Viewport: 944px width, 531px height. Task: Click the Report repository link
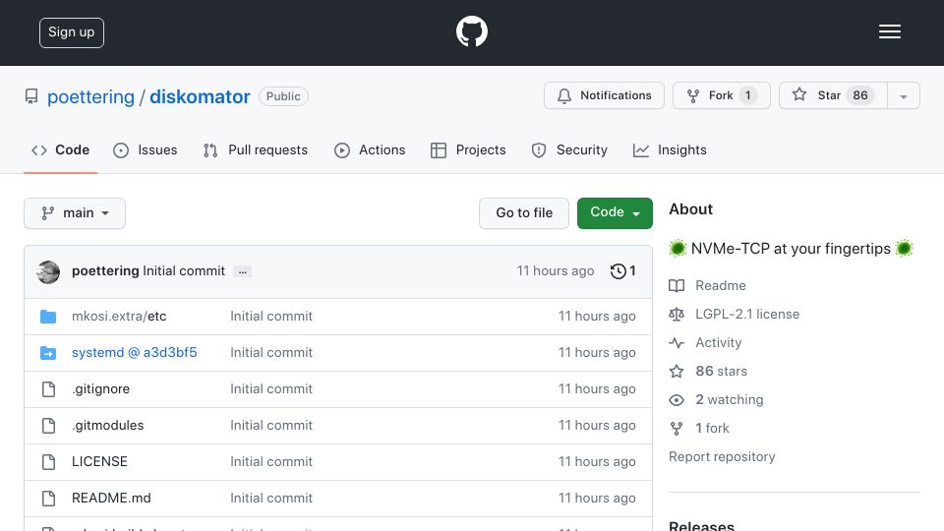click(x=722, y=456)
